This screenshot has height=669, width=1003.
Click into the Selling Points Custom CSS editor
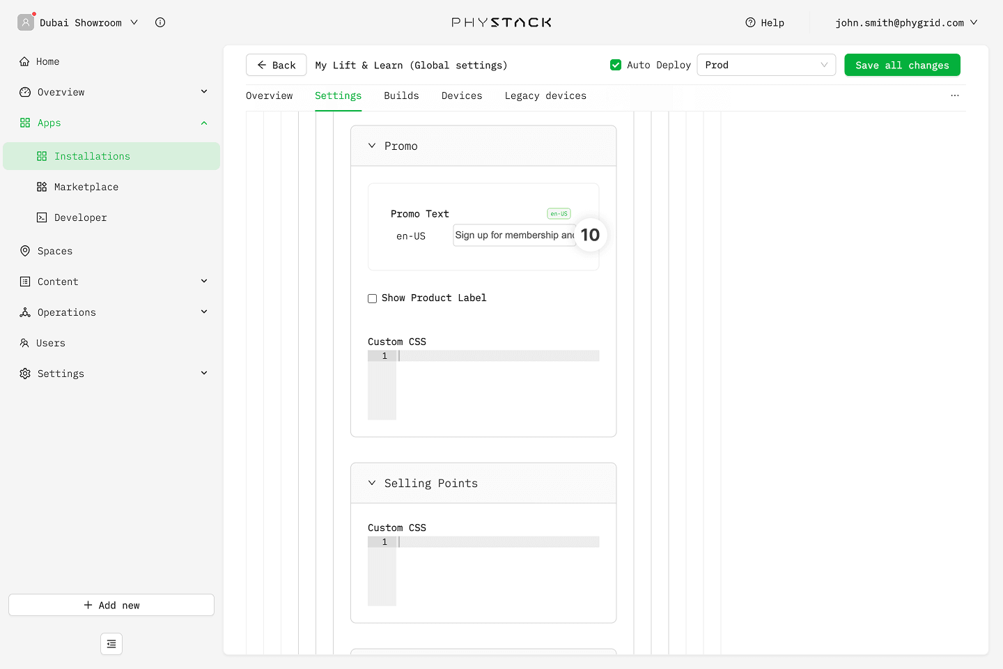483,571
